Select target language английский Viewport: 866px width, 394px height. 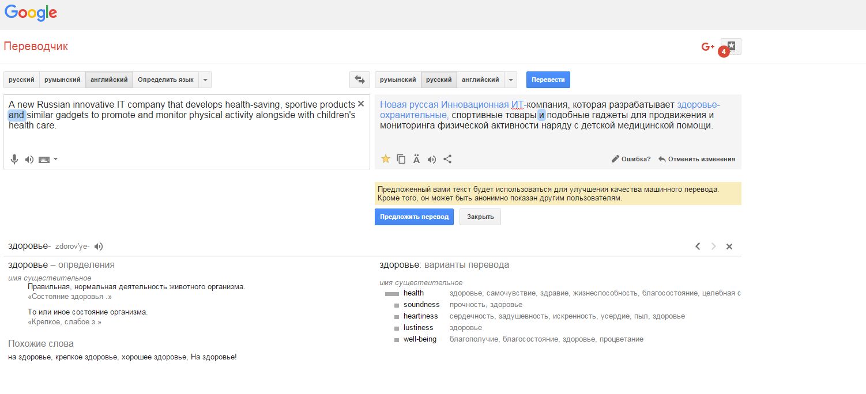click(x=480, y=79)
